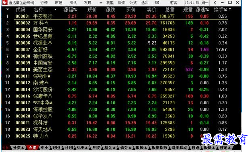Open the 选项 menu
Screen dimensions: 251x152
pyautogui.click(x=145, y=2)
